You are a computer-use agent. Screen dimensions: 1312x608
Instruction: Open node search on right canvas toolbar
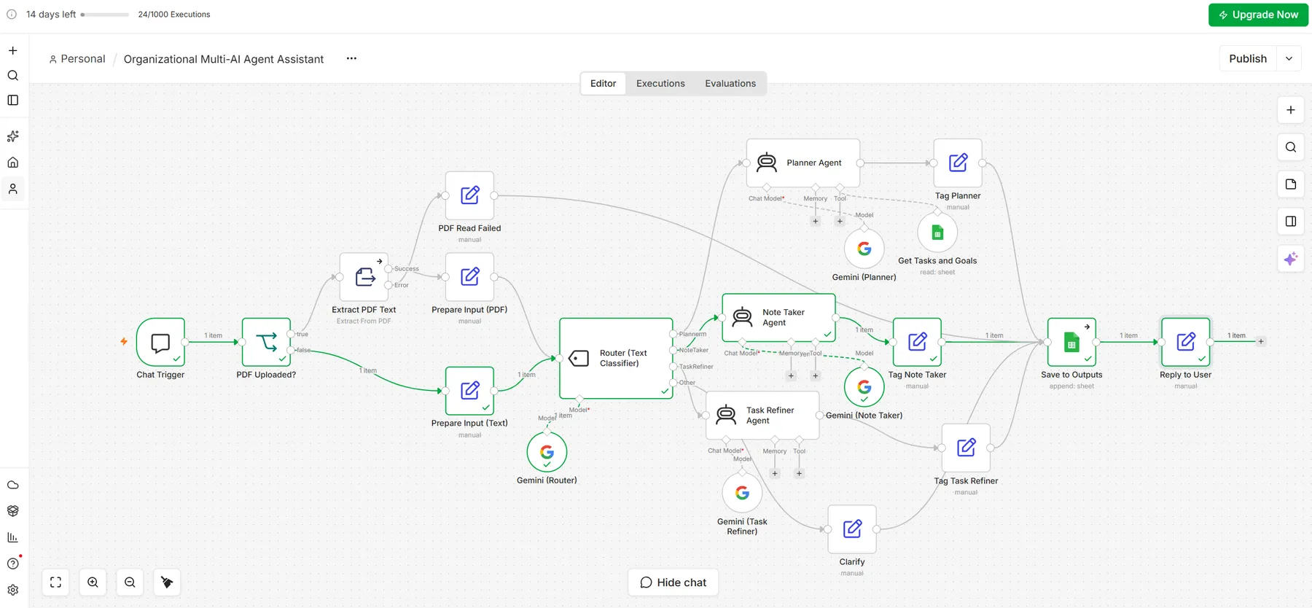click(1290, 147)
